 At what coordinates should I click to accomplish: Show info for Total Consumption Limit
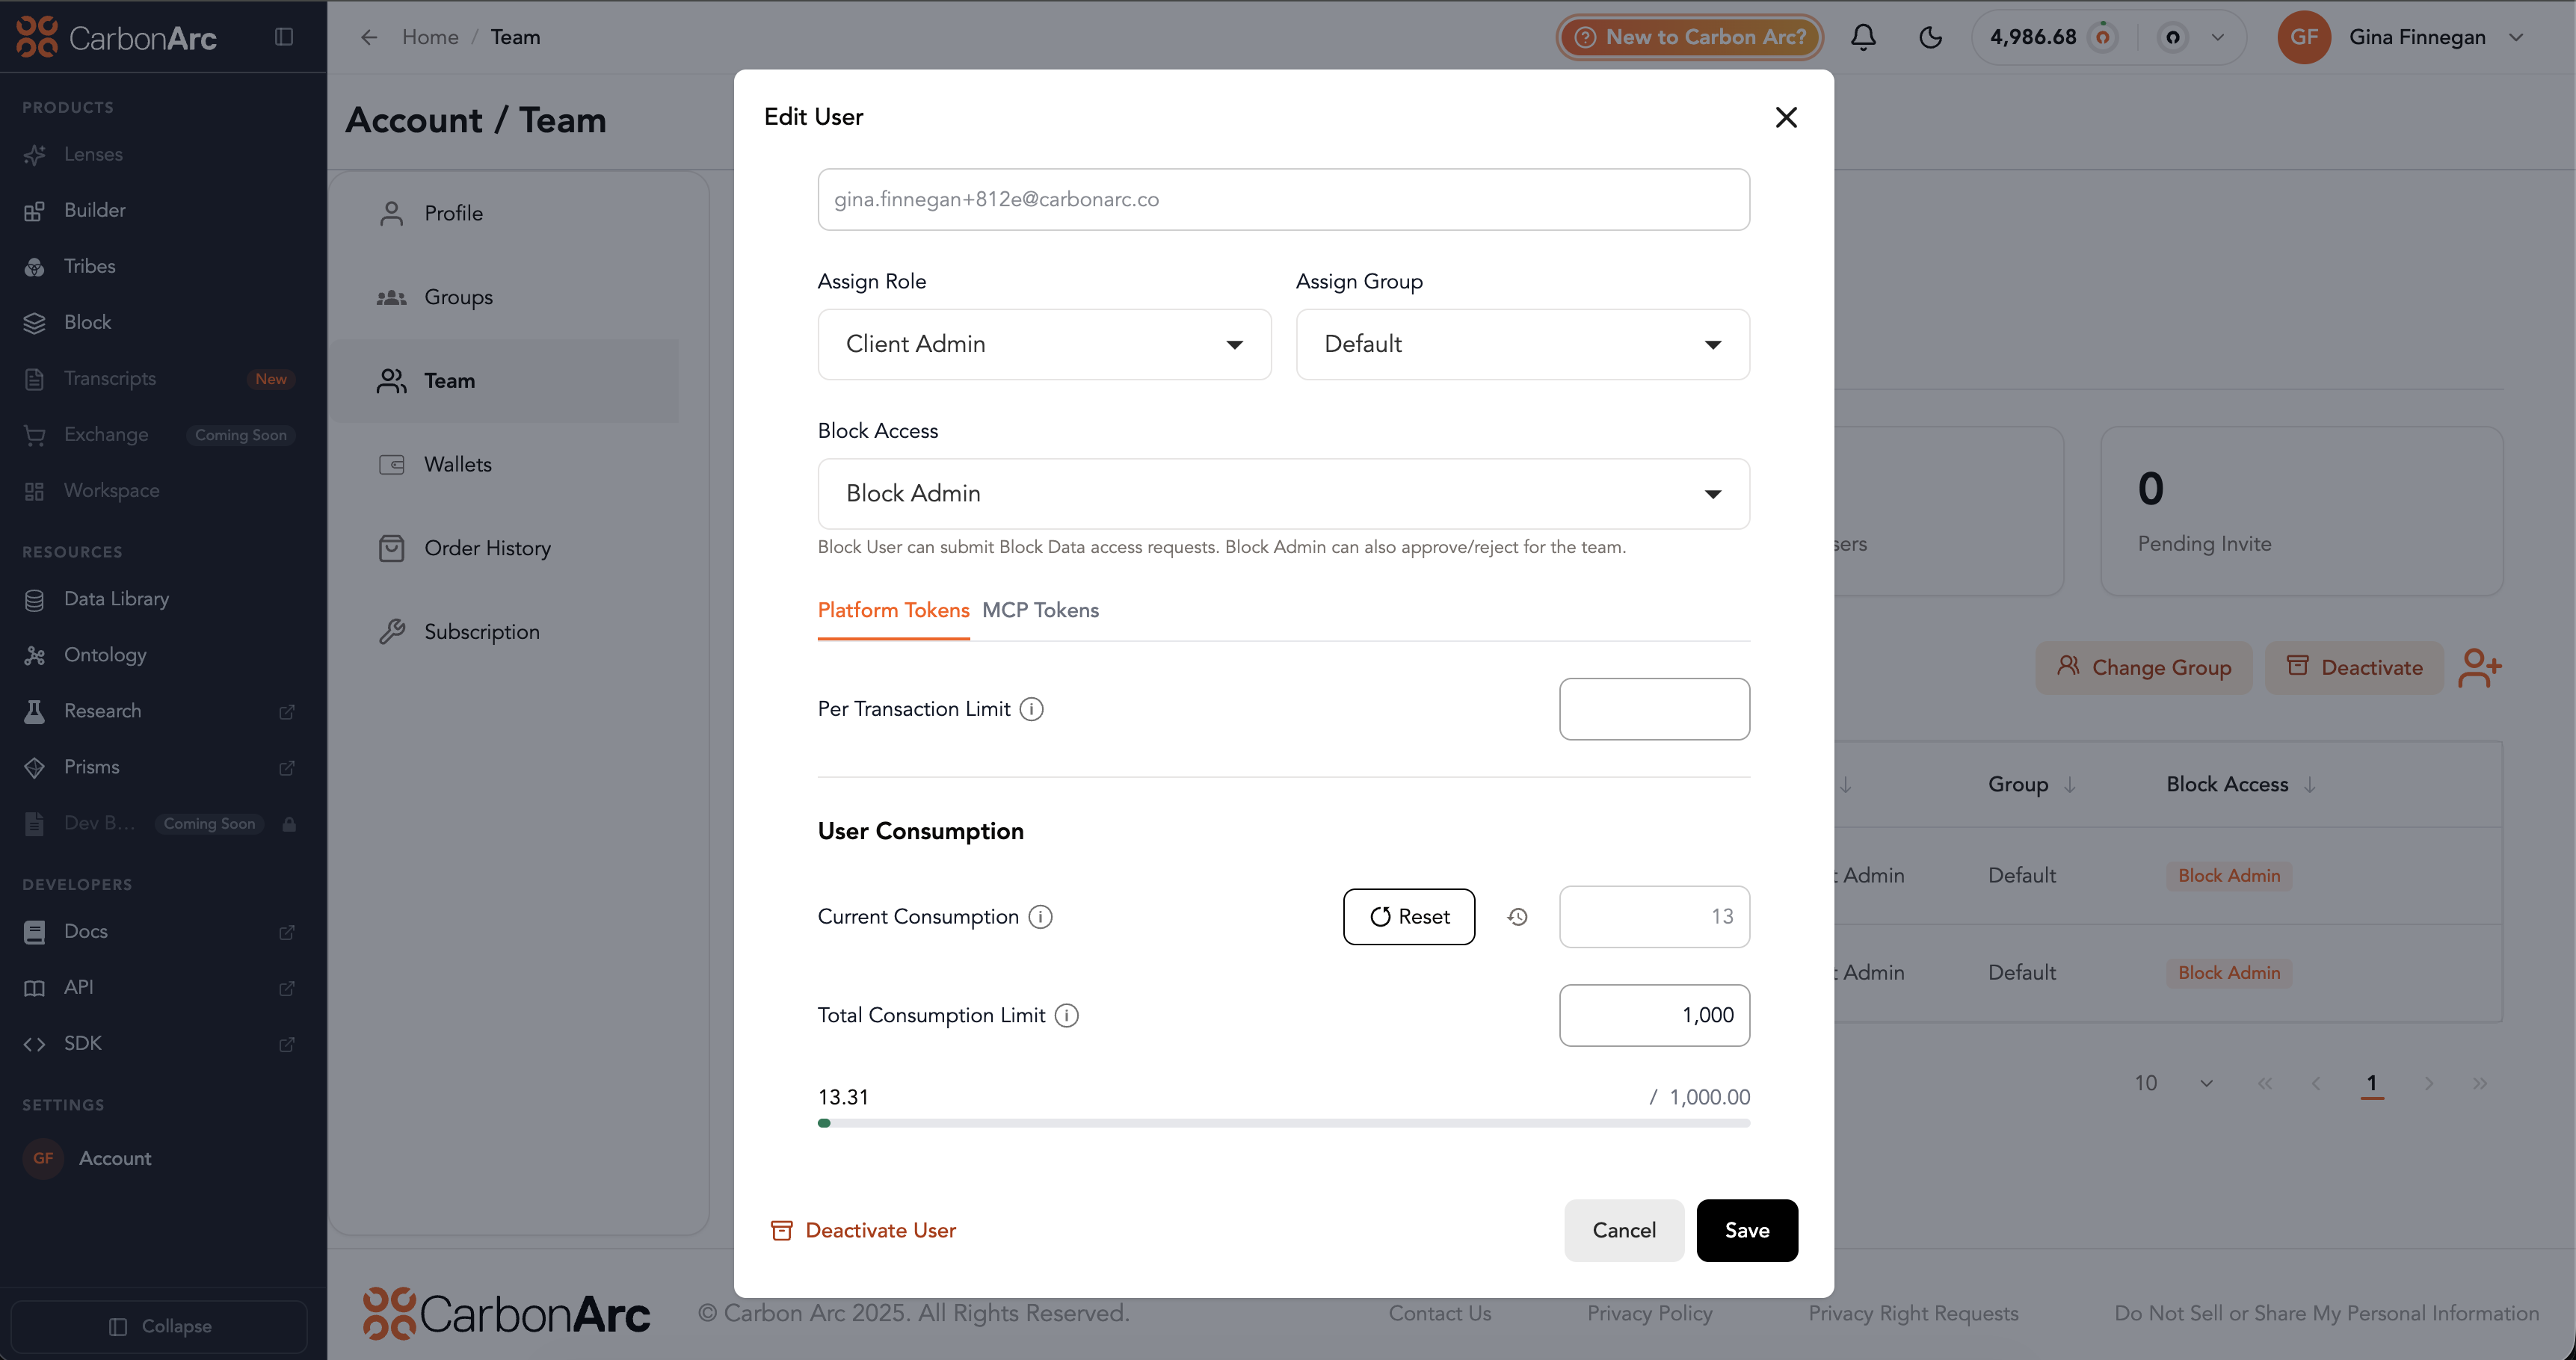click(1067, 1016)
